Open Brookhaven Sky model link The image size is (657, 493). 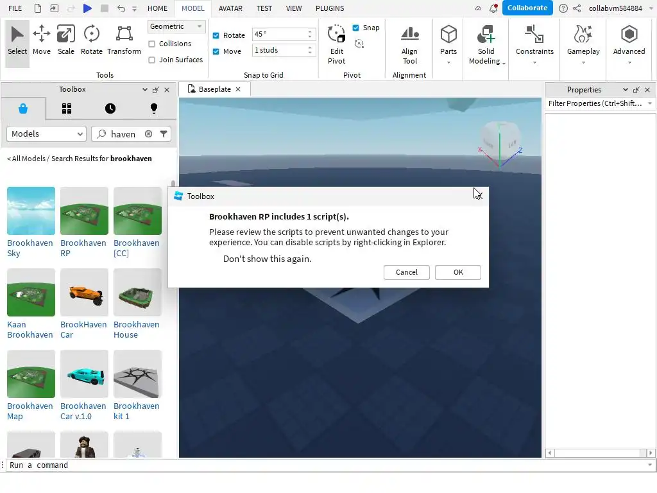point(30,248)
